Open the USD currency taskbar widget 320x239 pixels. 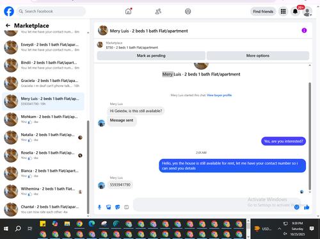click(x=263, y=229)
